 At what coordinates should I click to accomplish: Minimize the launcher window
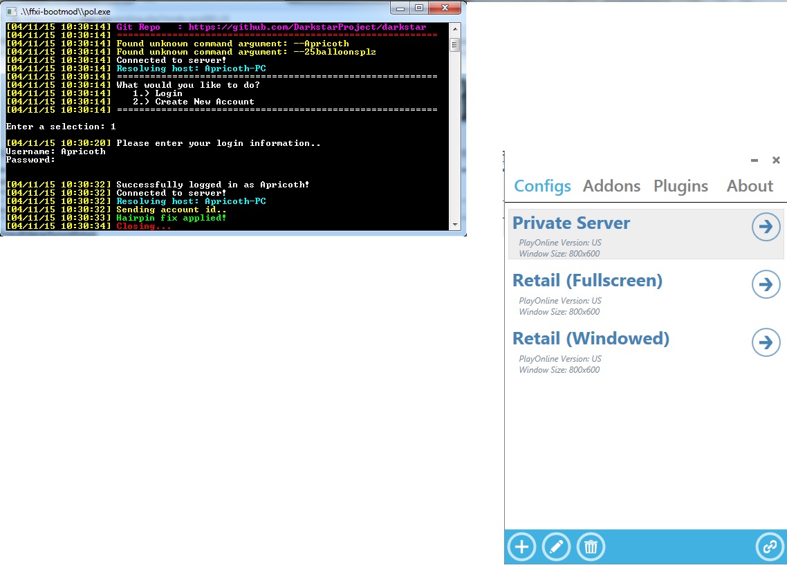point(755,160)
